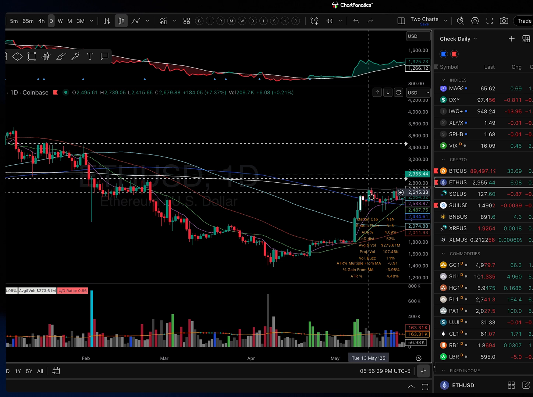The height and width of the screenshot is (397, 533).
Task: Open the indicators icon in top toolbar
Action: click(163, 21)
